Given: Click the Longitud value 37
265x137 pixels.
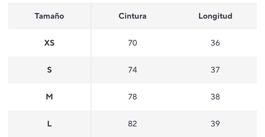Looking at the screenshot, I should [x=215, y=70].
